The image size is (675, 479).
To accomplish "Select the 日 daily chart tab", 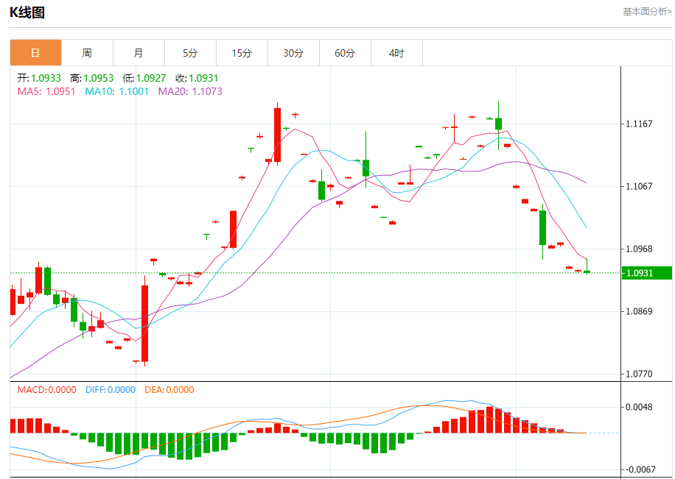I will pyautogui.click(x=35, y=53).
